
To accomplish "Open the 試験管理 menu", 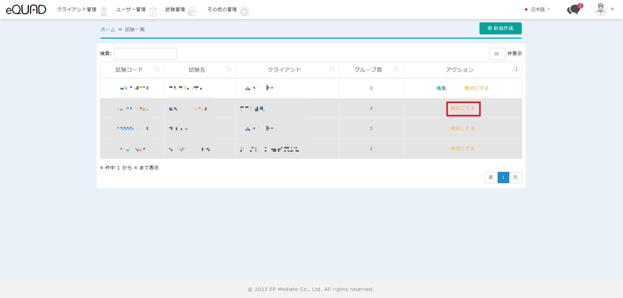I will (175, 9).
